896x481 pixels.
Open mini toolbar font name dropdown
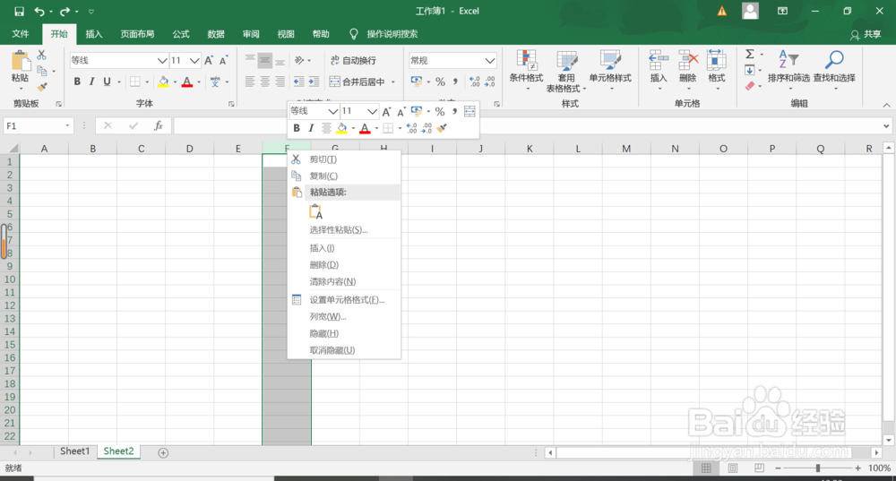coord(332,111)
